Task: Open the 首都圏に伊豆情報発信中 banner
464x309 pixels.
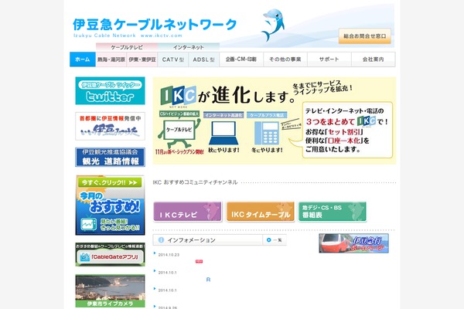Action: coord(110,126)
